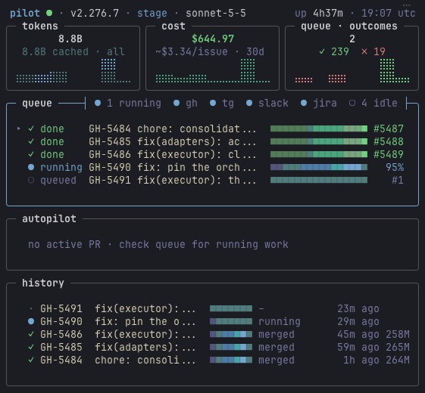Select the tokens panel header

[x=40, y=26]
